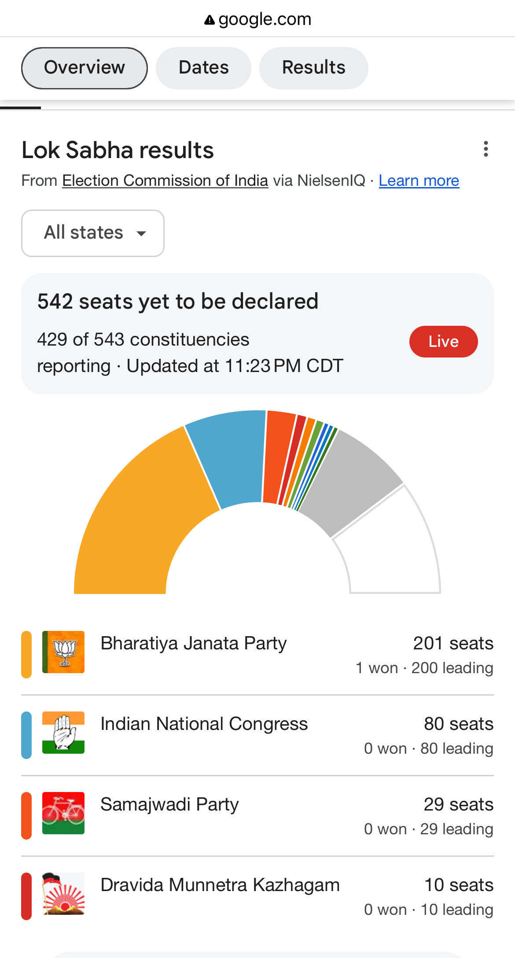Open the Results tab
Screen dimensions: 515x958
313,68
